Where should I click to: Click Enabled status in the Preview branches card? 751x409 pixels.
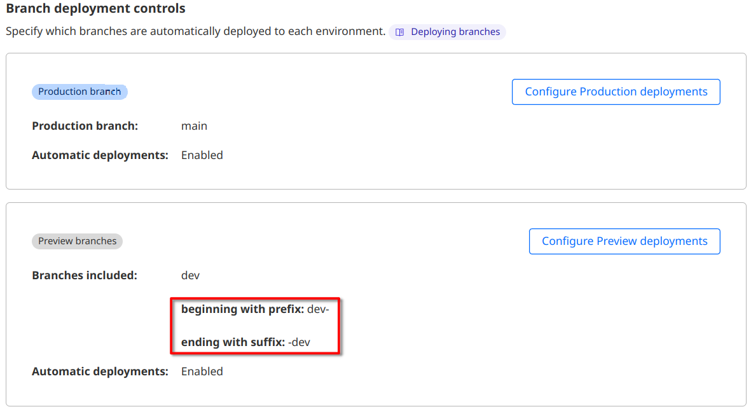click(202, 371)
